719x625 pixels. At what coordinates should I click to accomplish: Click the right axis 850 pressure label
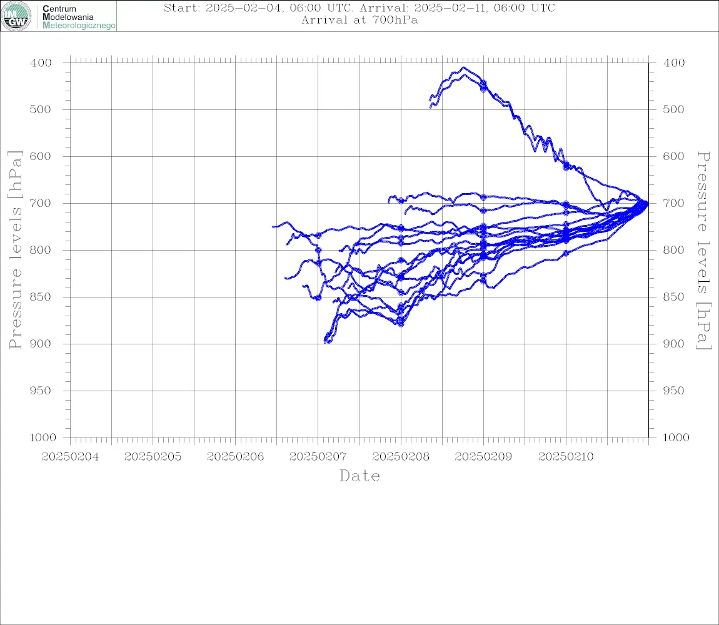pos(674,297)
